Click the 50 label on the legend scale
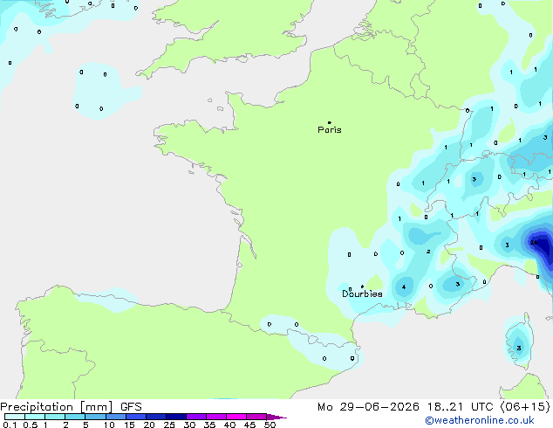 (270, 425)
